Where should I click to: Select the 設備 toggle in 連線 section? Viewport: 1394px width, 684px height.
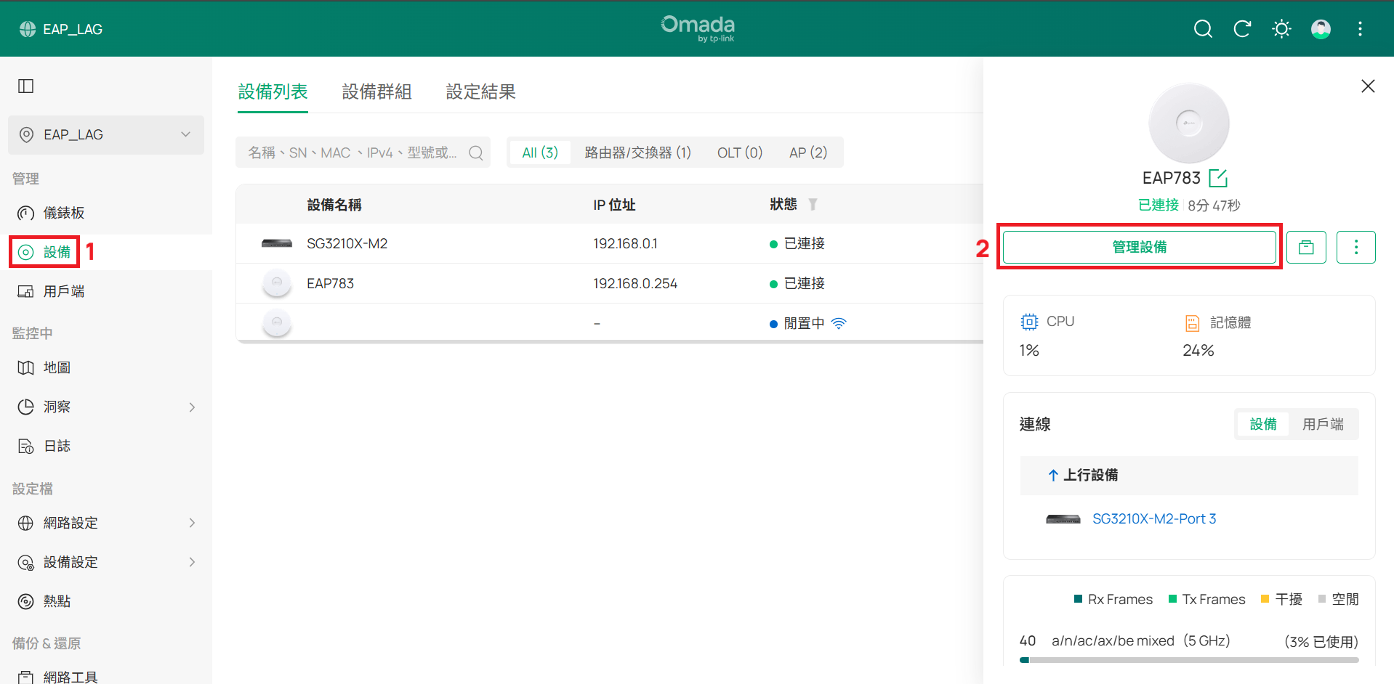click(1263, 424)
